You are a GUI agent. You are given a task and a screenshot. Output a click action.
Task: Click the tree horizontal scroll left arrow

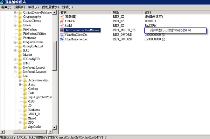(x=2, y=132)
